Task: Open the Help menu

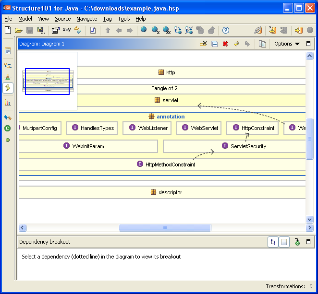Action: [x=141, y=19]
